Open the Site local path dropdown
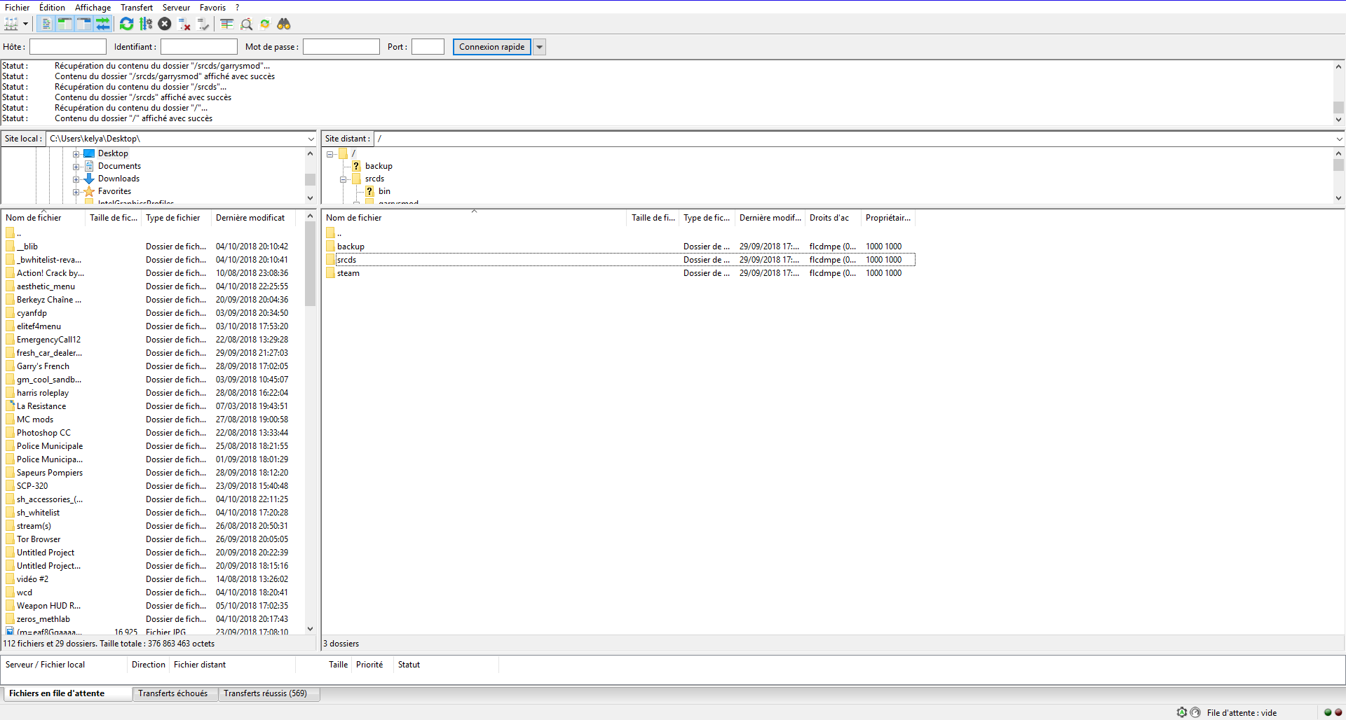Viewport: 1346px width, 720px height. 311,139
